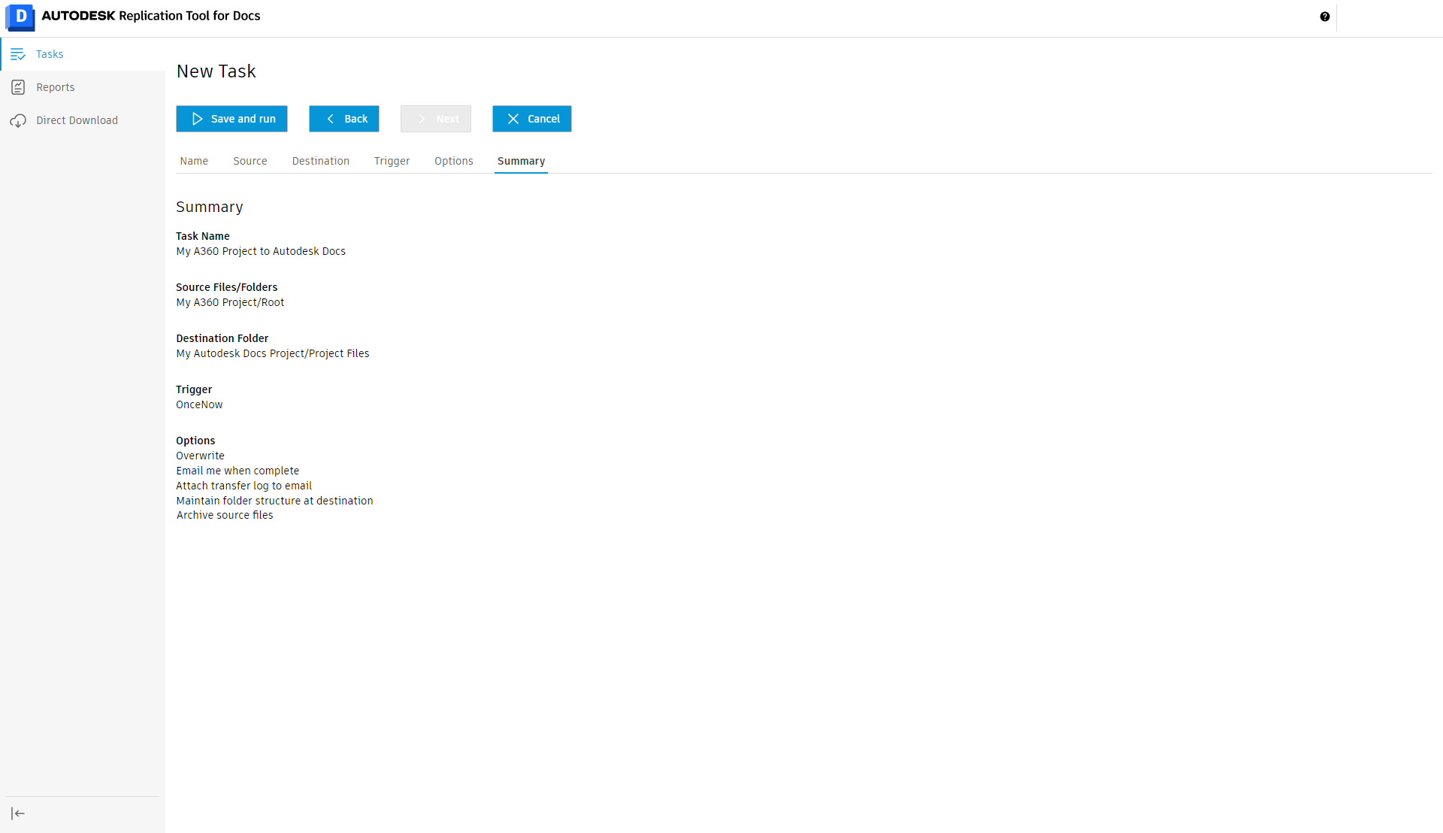The width and height of the screenshot is (1443, 833).
Task: Go to the Trigger tab
Action: click(x=392, y=161)
